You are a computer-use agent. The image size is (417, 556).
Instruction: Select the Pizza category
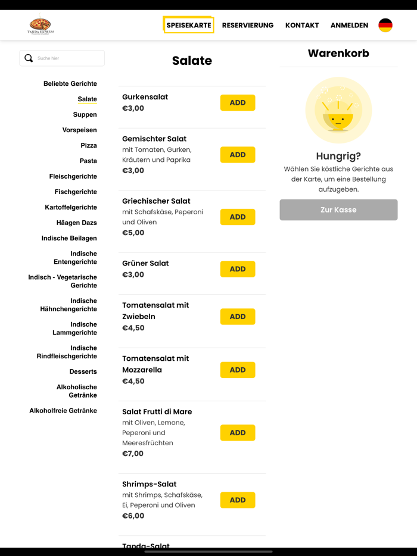[x=89, y=145]
